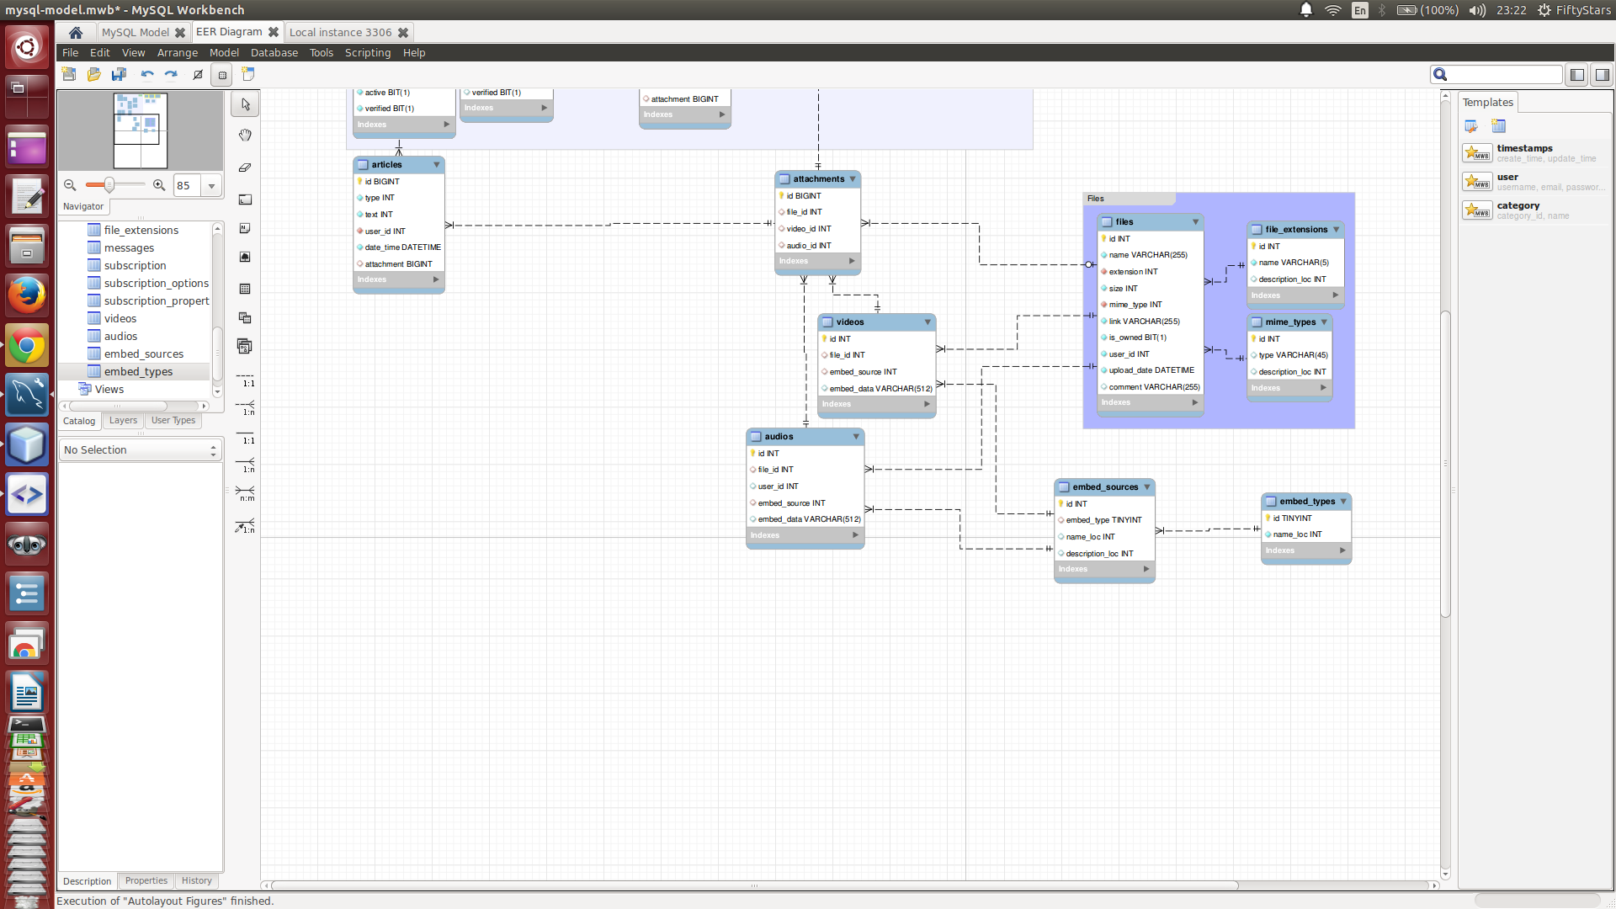This screenshot has width=1616, height=909.
Task: Click the Layers tab in navigator panel
Action: 122,419
